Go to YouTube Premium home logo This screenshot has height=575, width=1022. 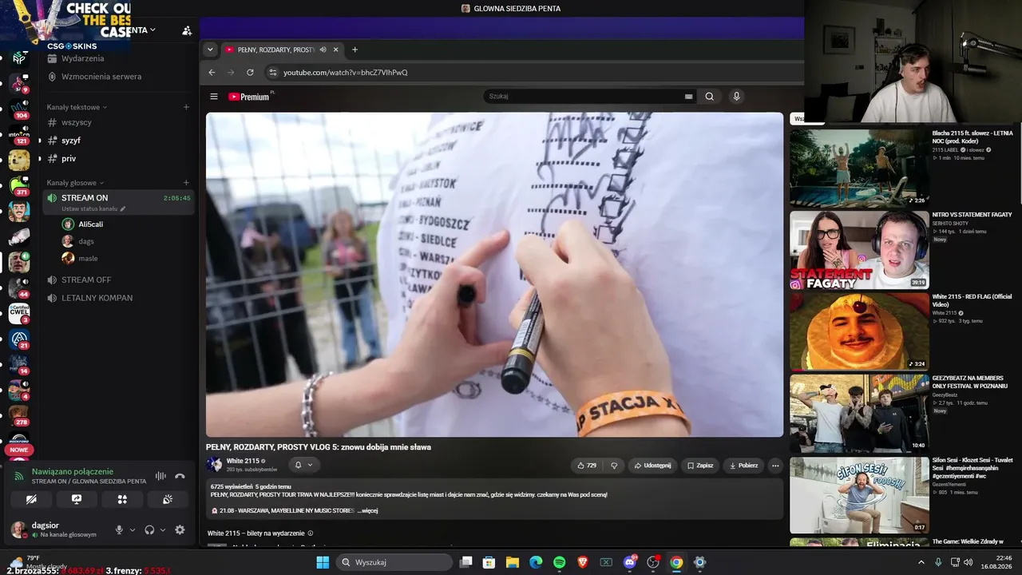click(249, 97)
